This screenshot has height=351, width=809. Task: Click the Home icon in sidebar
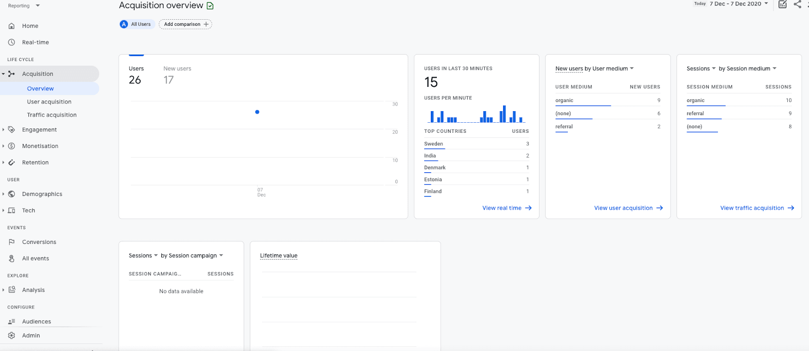click(12, 26)
